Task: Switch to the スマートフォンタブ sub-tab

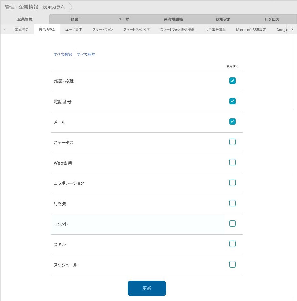Action: point(136,30)
